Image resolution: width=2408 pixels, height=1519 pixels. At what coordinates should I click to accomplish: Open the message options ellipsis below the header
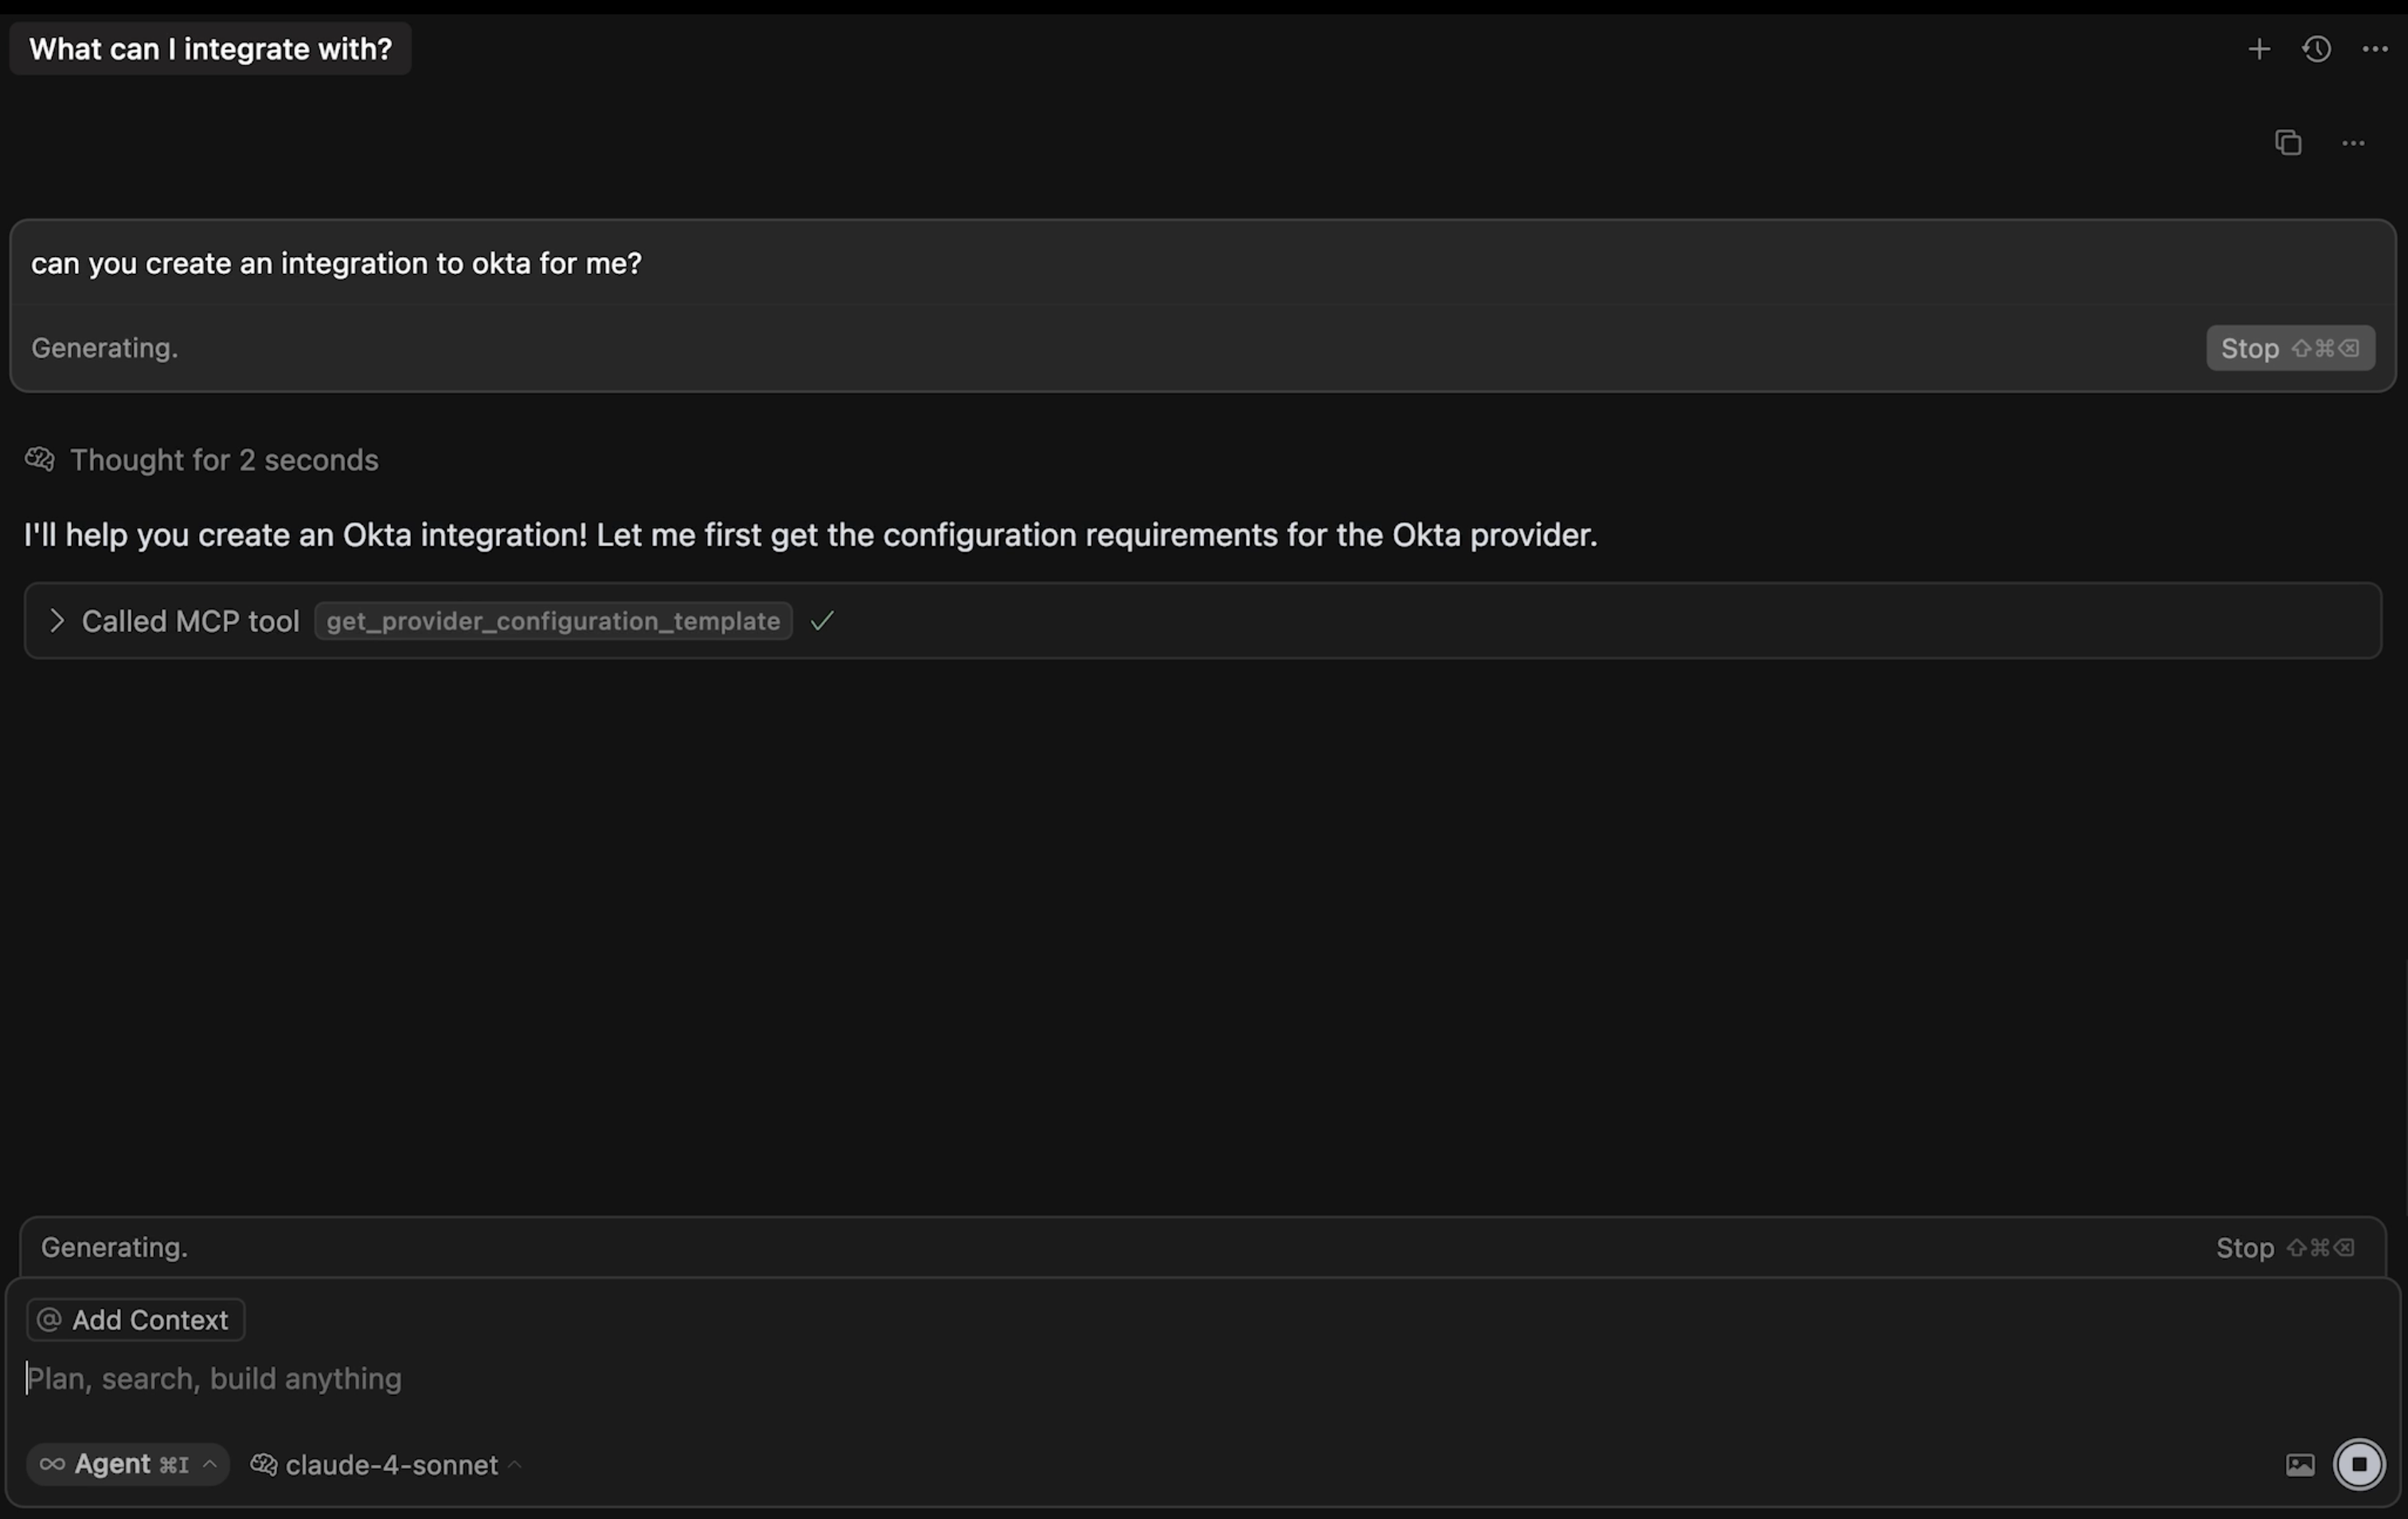pyautogui.click(x=2353, y=143)
